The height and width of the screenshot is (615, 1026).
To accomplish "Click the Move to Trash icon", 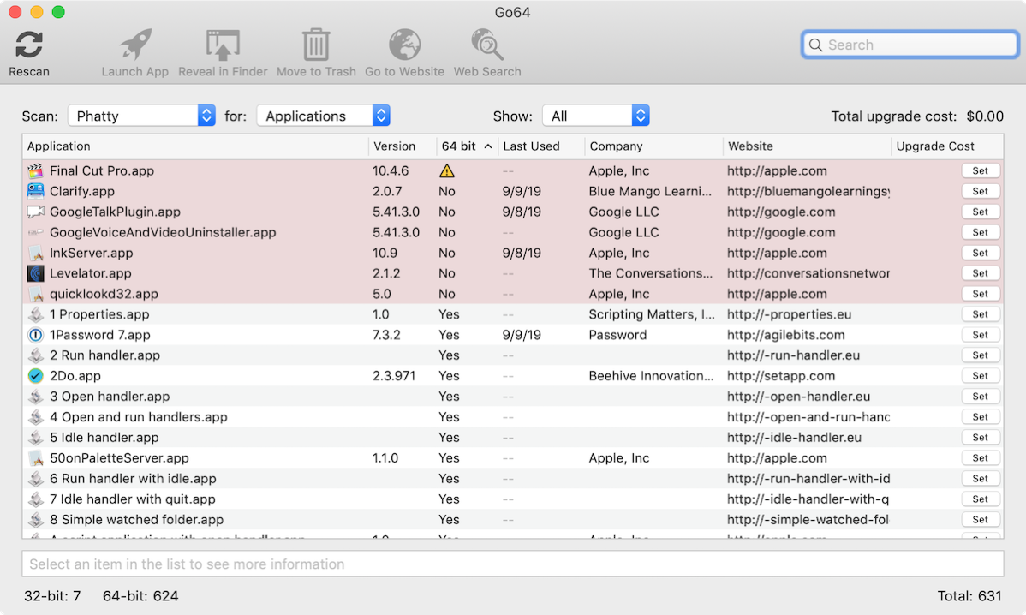I will (x=316, y=45).
